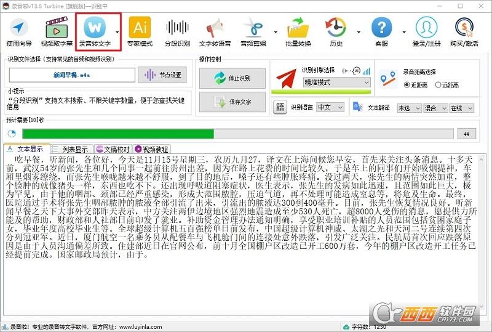Click the 語 language icon button
492x332 pixels.
[280, 108]
